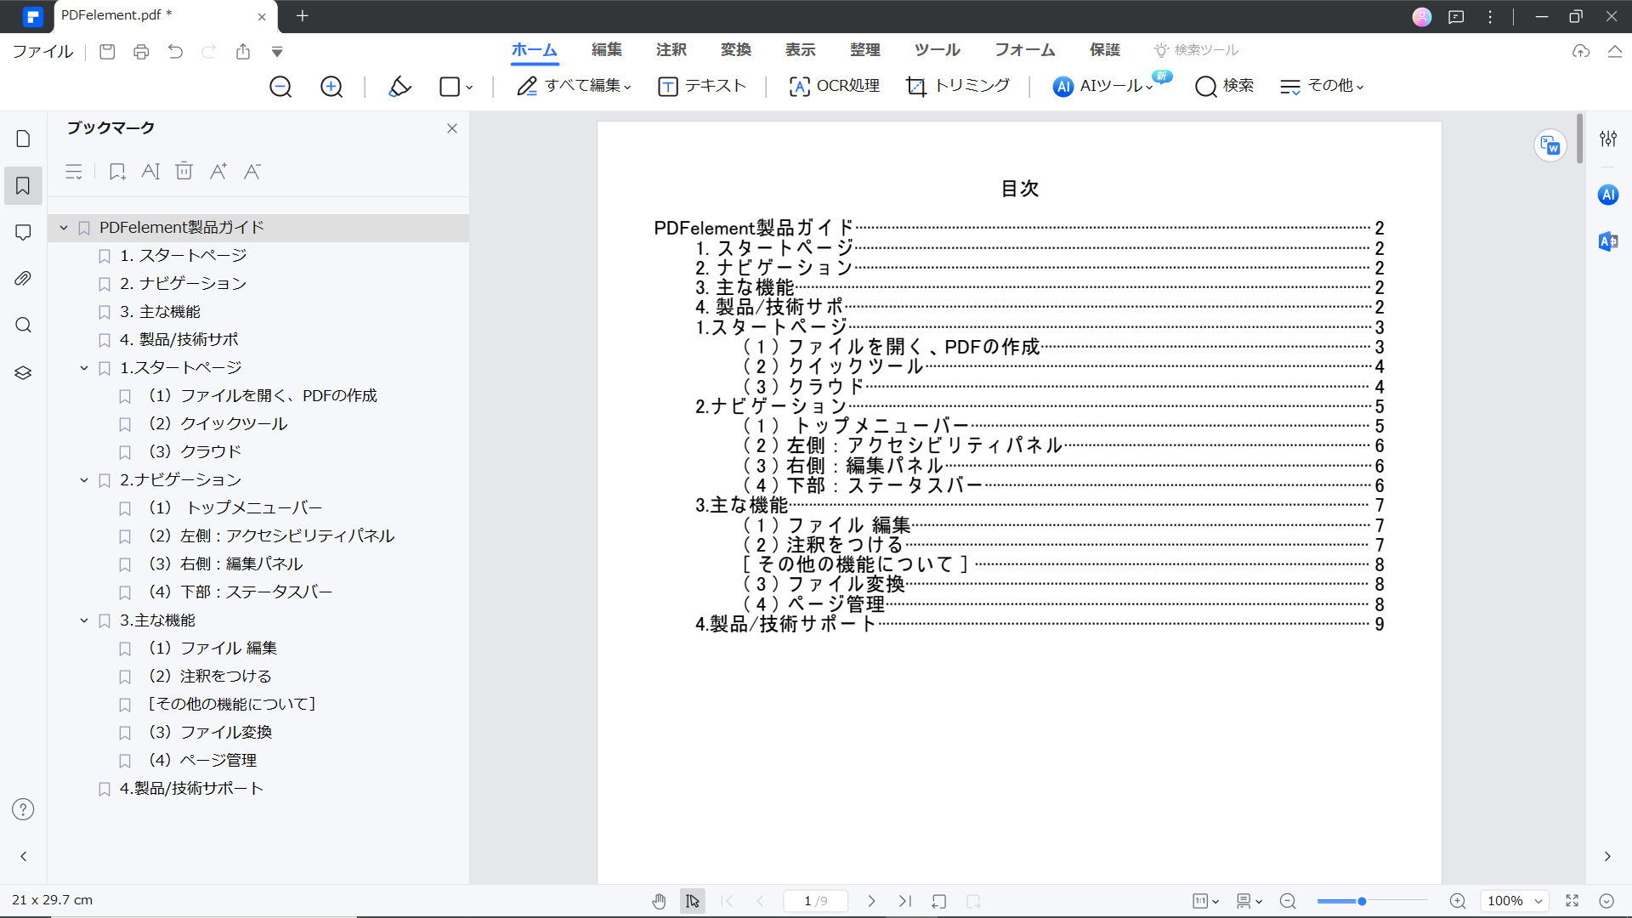Click the 検索ツール search box
This screenshot has height=918, width=1632.
coord(1196,50)
